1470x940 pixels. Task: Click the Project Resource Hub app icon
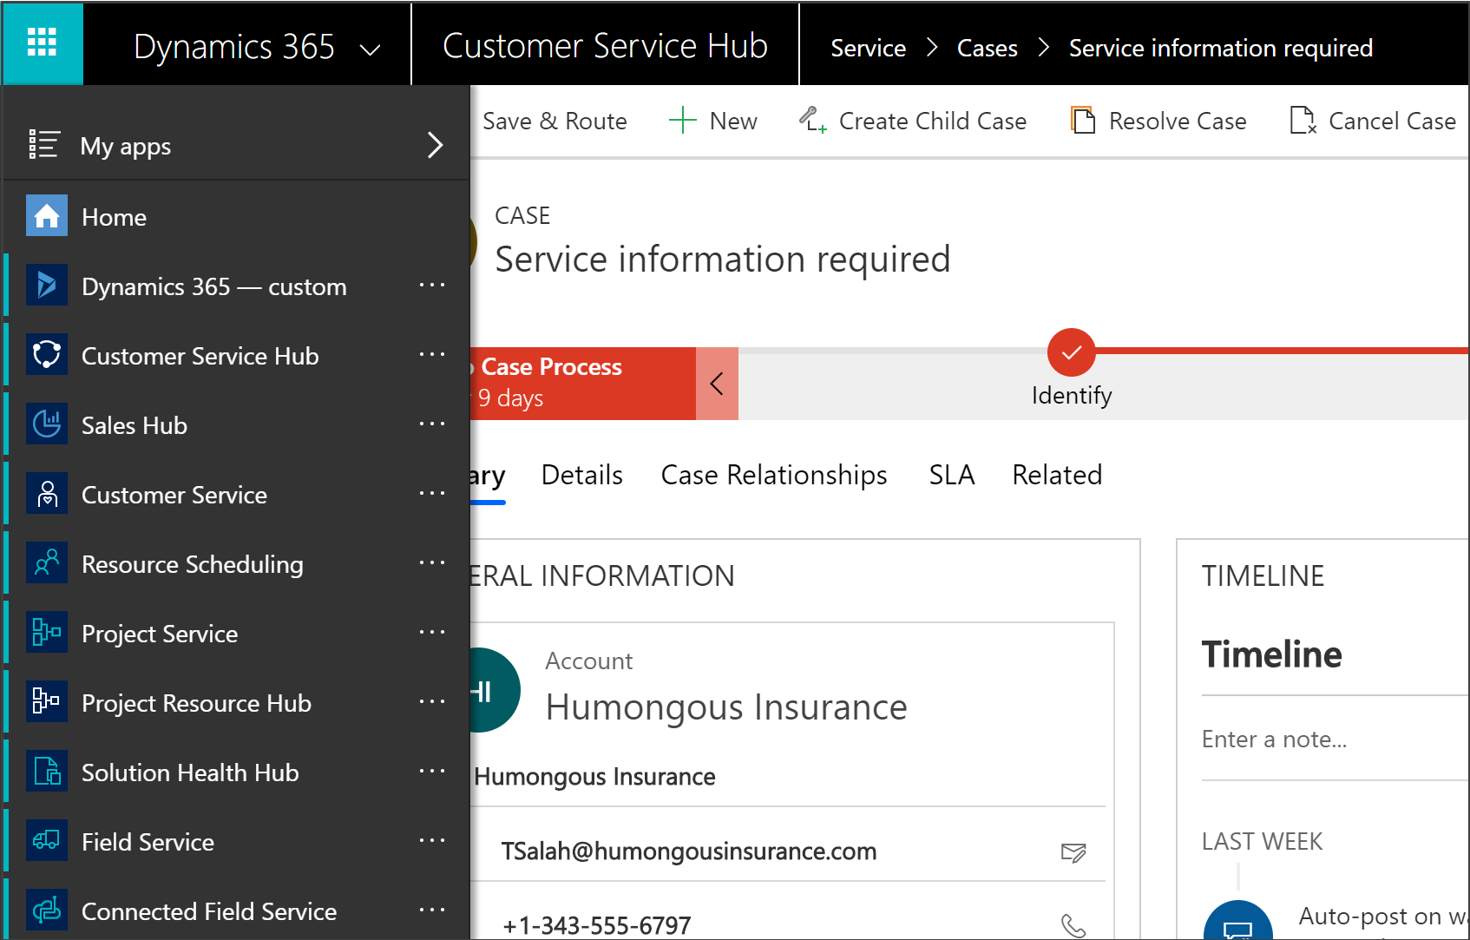(x=47, y=701)
